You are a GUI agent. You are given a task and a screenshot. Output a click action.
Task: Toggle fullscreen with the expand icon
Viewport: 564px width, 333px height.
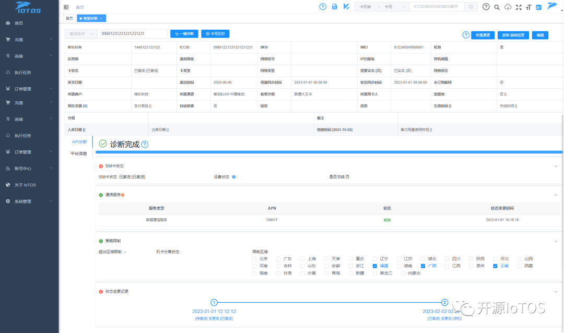pyautogui.click(x=519, y=7)
